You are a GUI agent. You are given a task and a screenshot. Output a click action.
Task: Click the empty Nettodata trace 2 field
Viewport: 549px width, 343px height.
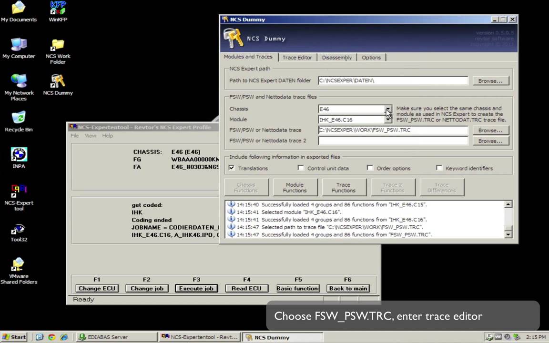click(x=393, y=141)
